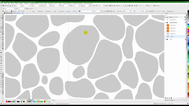This screenshot has width=189, height=106.
Task: Click the search field in the Objects docker
Action: tap(175, 15)
